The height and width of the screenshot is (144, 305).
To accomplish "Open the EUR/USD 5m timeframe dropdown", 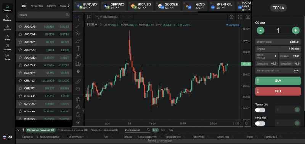I will point(90,8).
